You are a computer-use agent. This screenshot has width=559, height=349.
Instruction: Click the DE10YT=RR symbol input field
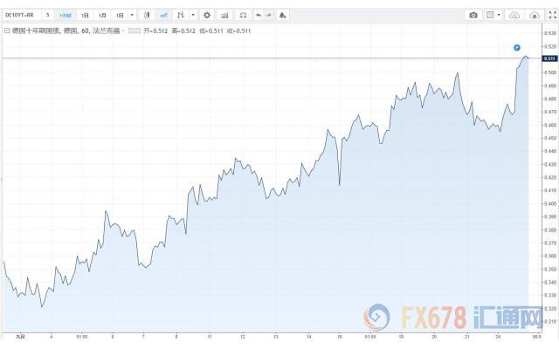[x=21, y=15]
